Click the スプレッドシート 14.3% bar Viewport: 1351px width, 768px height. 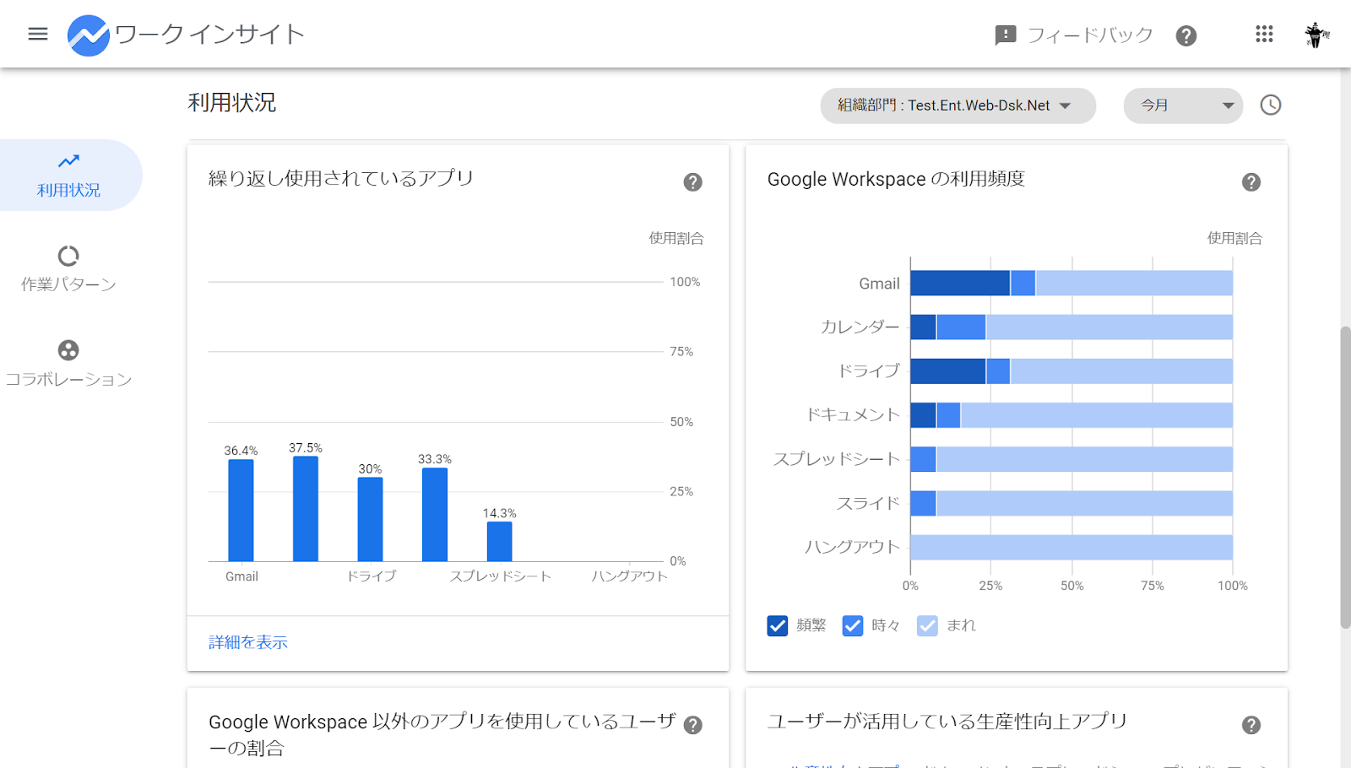click(x=499, y=541)
